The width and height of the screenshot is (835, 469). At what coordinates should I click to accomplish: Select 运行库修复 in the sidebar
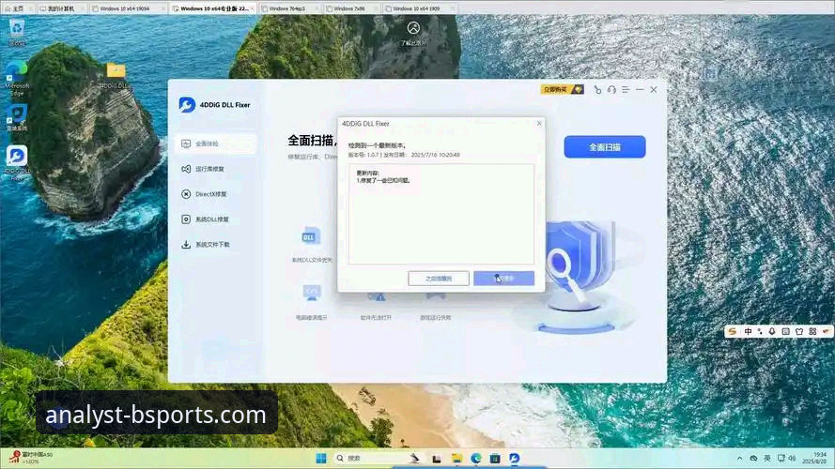pos(210,169)
